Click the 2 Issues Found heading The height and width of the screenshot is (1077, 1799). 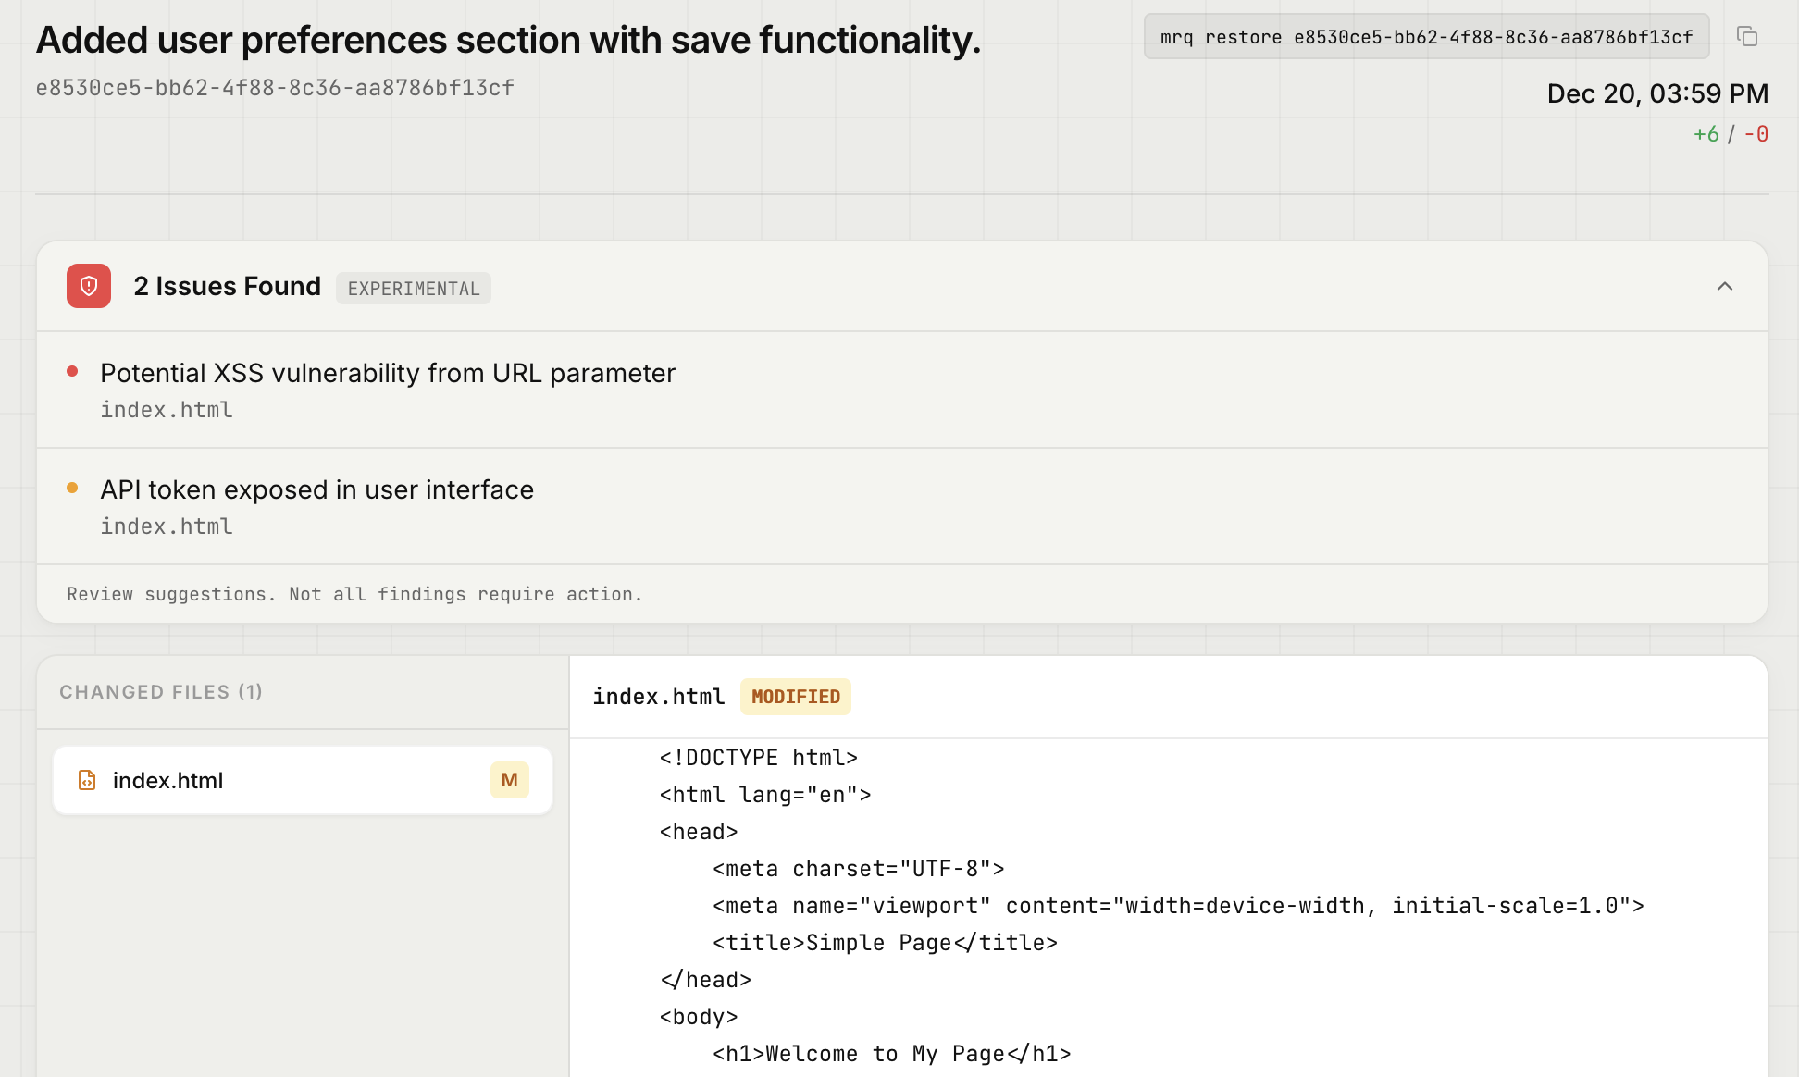pos(227,286)
